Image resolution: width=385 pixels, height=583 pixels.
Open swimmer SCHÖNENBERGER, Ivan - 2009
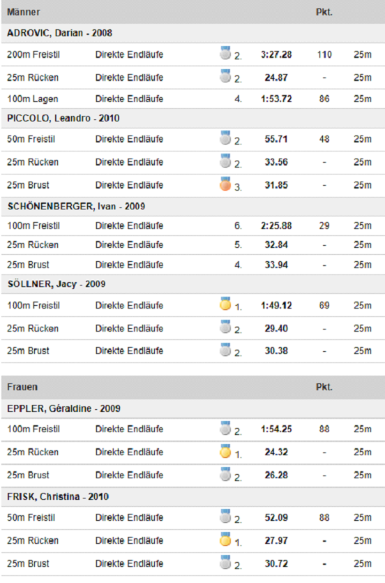coord(76,207)
